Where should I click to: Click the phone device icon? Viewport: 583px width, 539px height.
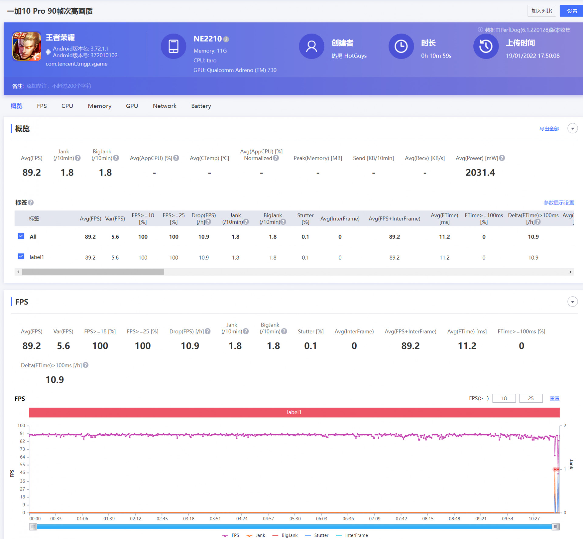[x=173, y=46]
